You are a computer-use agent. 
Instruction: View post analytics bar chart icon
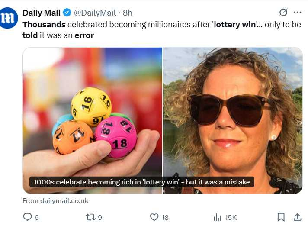[x=218, y=217]
